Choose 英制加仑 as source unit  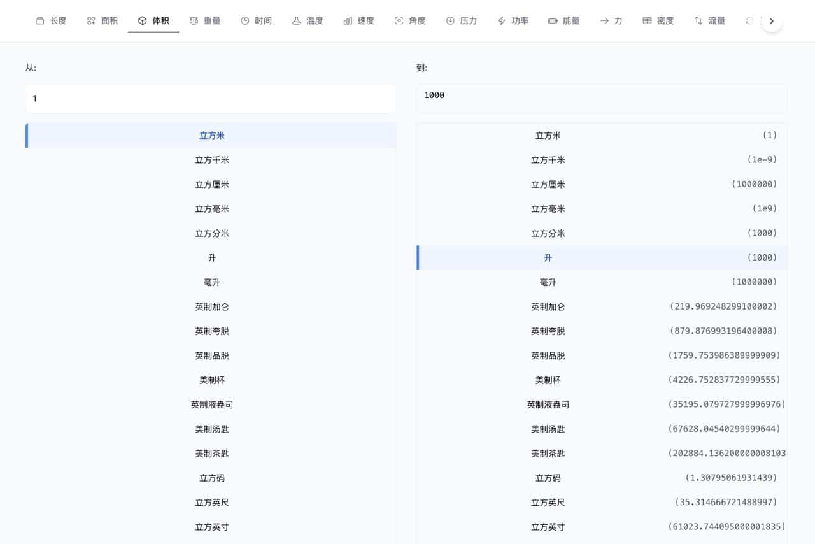click(211, 307)
